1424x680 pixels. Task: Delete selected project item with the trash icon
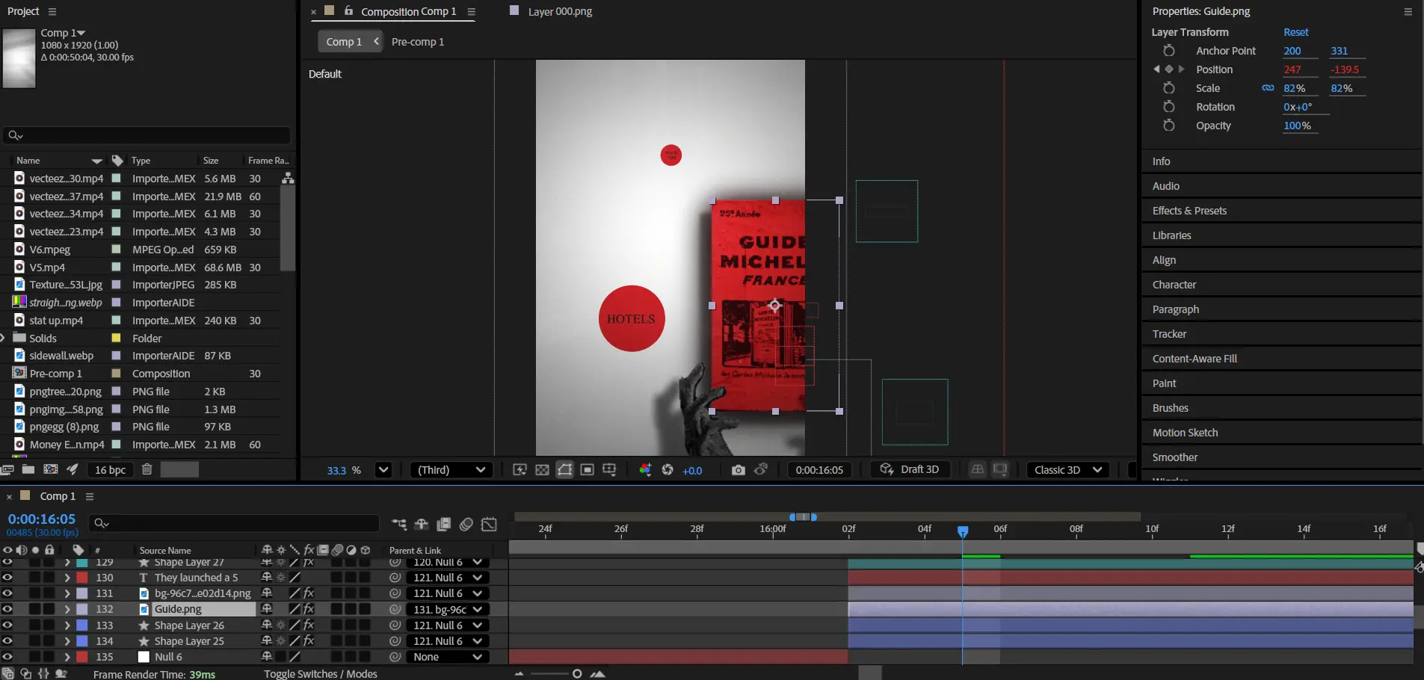point(147,470)
